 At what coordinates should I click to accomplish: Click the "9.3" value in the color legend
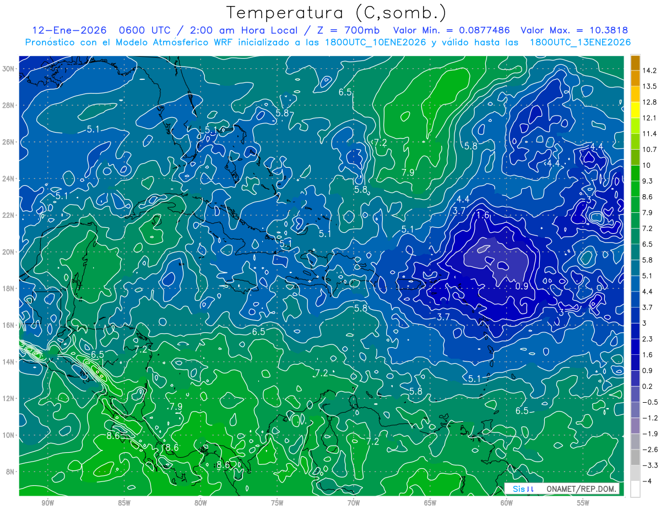click(648, 181)
